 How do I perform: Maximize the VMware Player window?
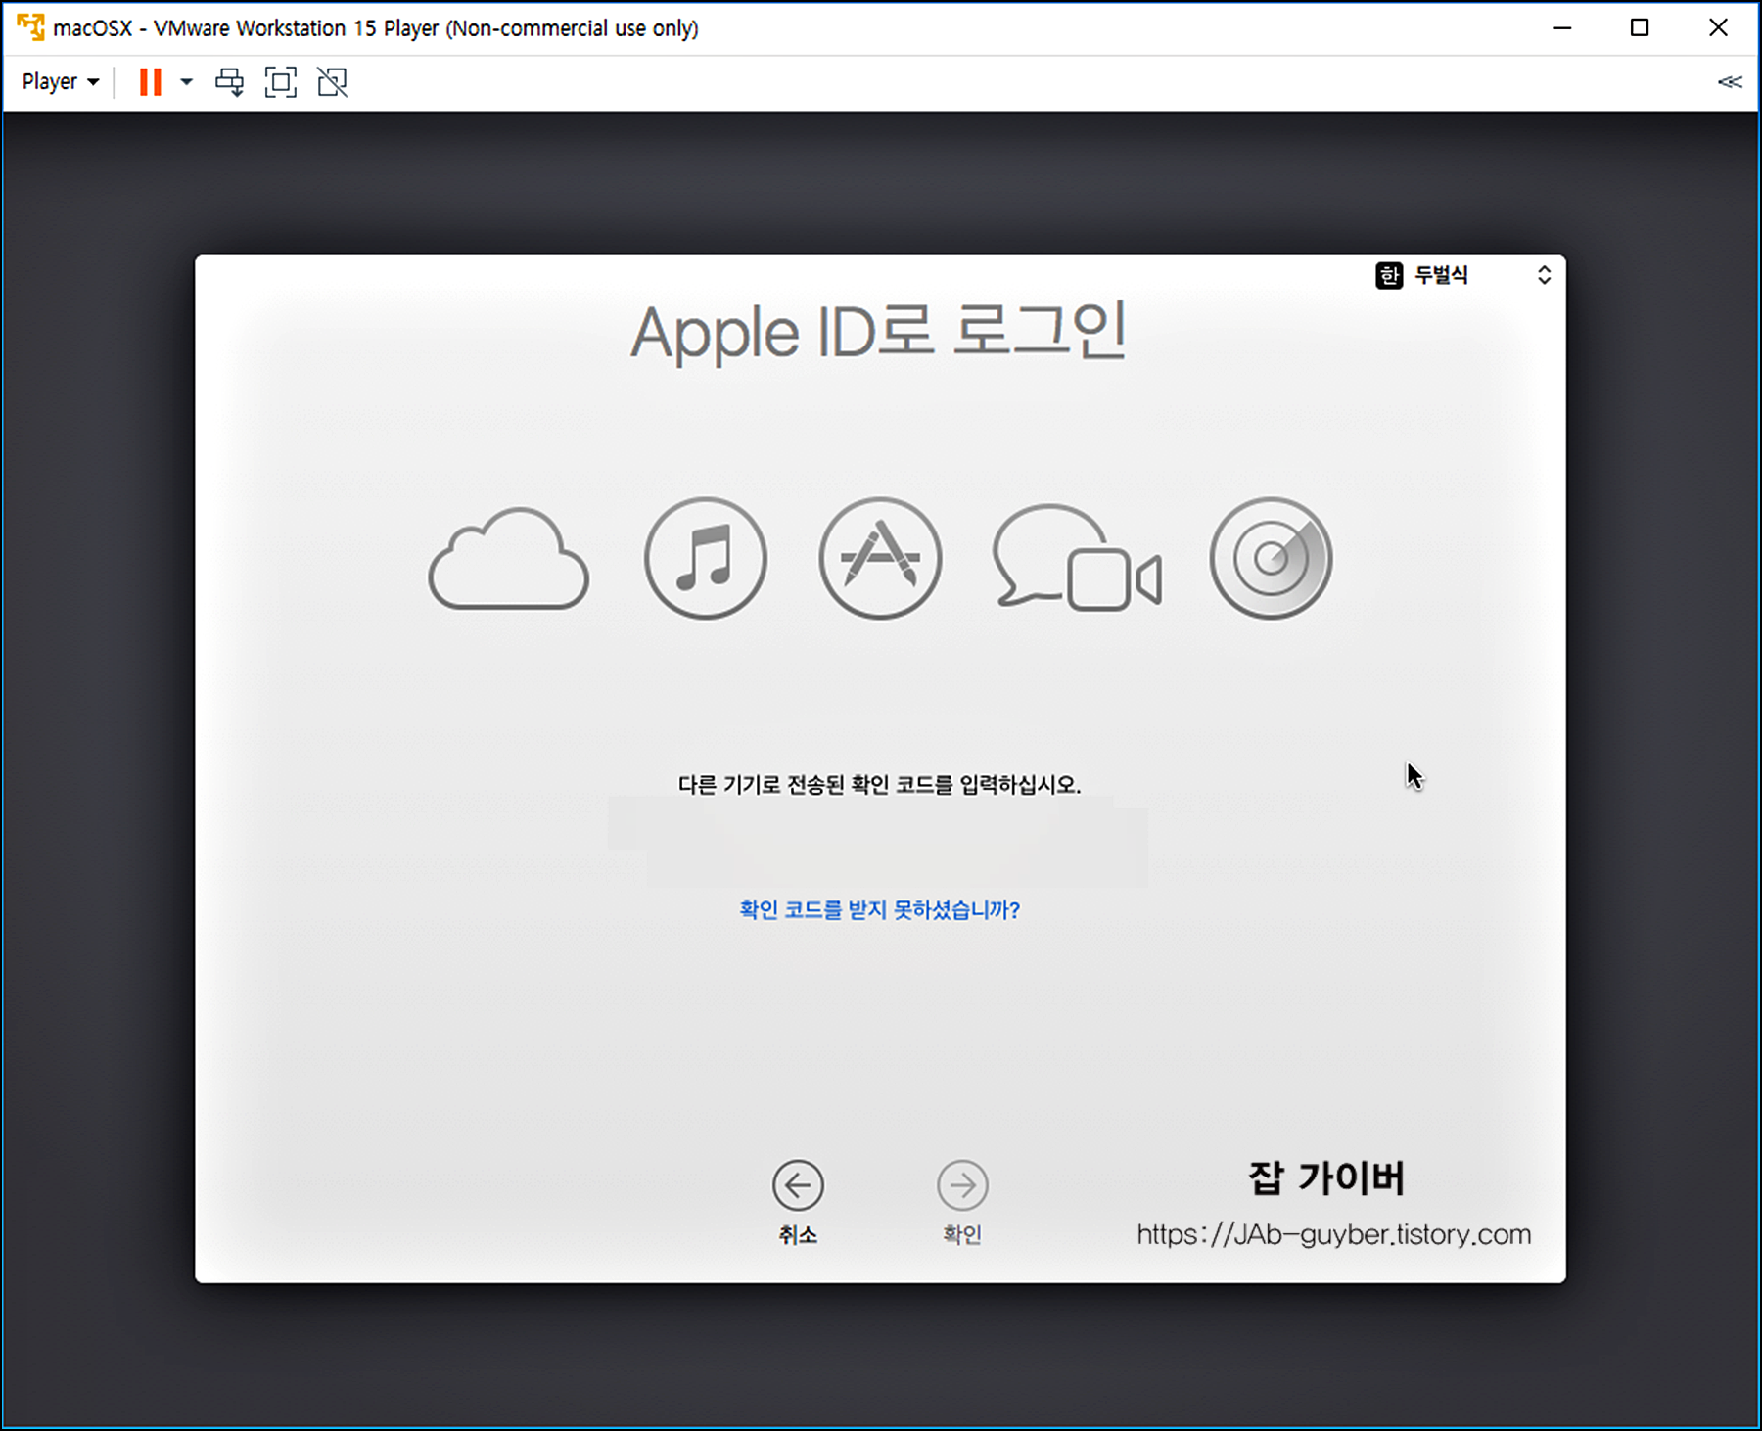tap(1640, 27)
